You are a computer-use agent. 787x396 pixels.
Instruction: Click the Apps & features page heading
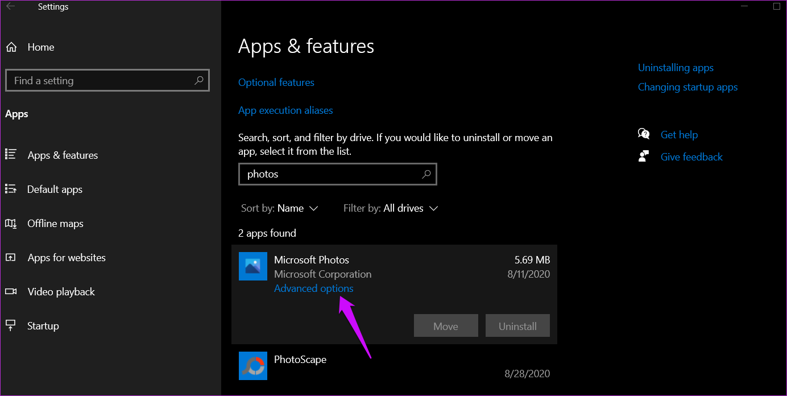[306, 46]
